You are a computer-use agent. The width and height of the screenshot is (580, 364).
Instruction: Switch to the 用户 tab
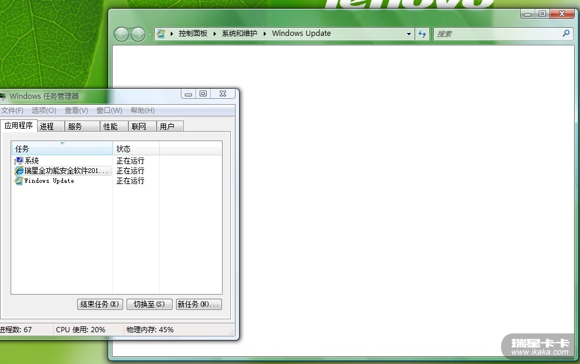(170, 126)
